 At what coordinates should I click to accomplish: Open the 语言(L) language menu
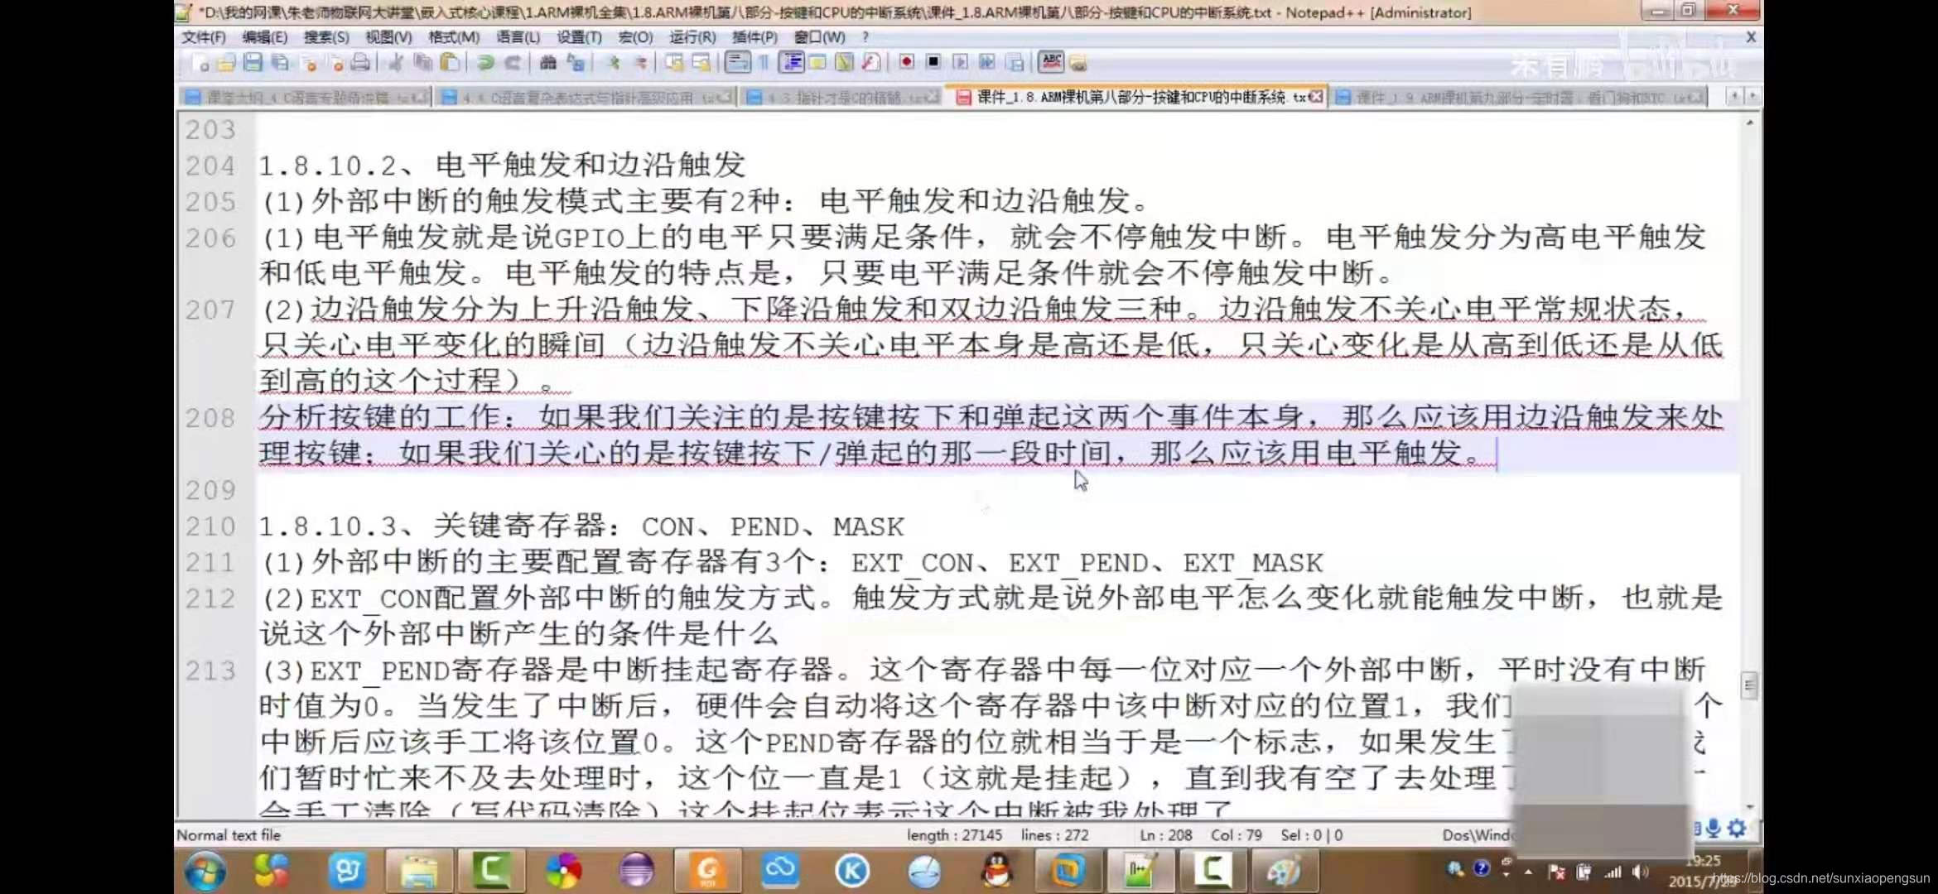[518, 37]
